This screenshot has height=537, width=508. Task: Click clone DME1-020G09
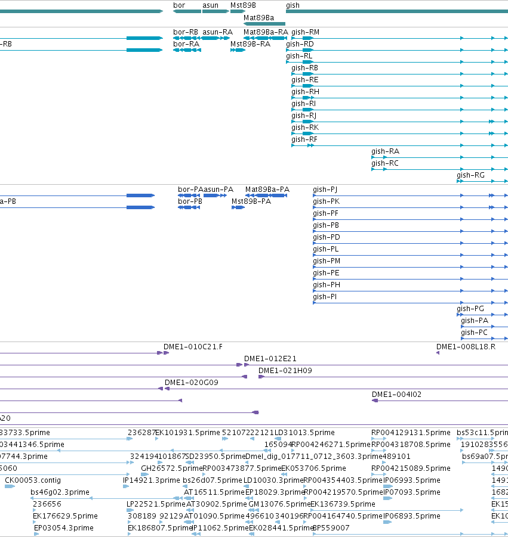pyautogui.click(x=192, y=383)
